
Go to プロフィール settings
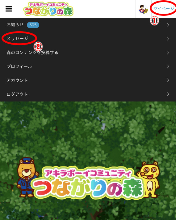tap(88, 66)
